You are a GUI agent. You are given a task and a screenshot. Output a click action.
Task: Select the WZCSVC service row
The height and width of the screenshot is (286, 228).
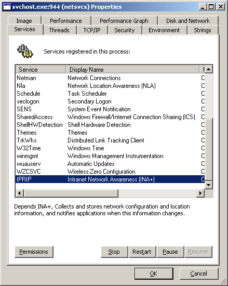110,172
